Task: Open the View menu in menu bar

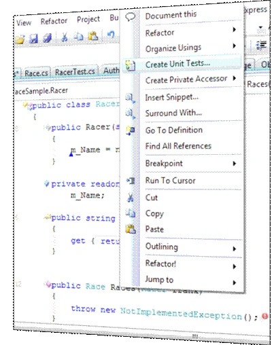Action: point(24,23)
